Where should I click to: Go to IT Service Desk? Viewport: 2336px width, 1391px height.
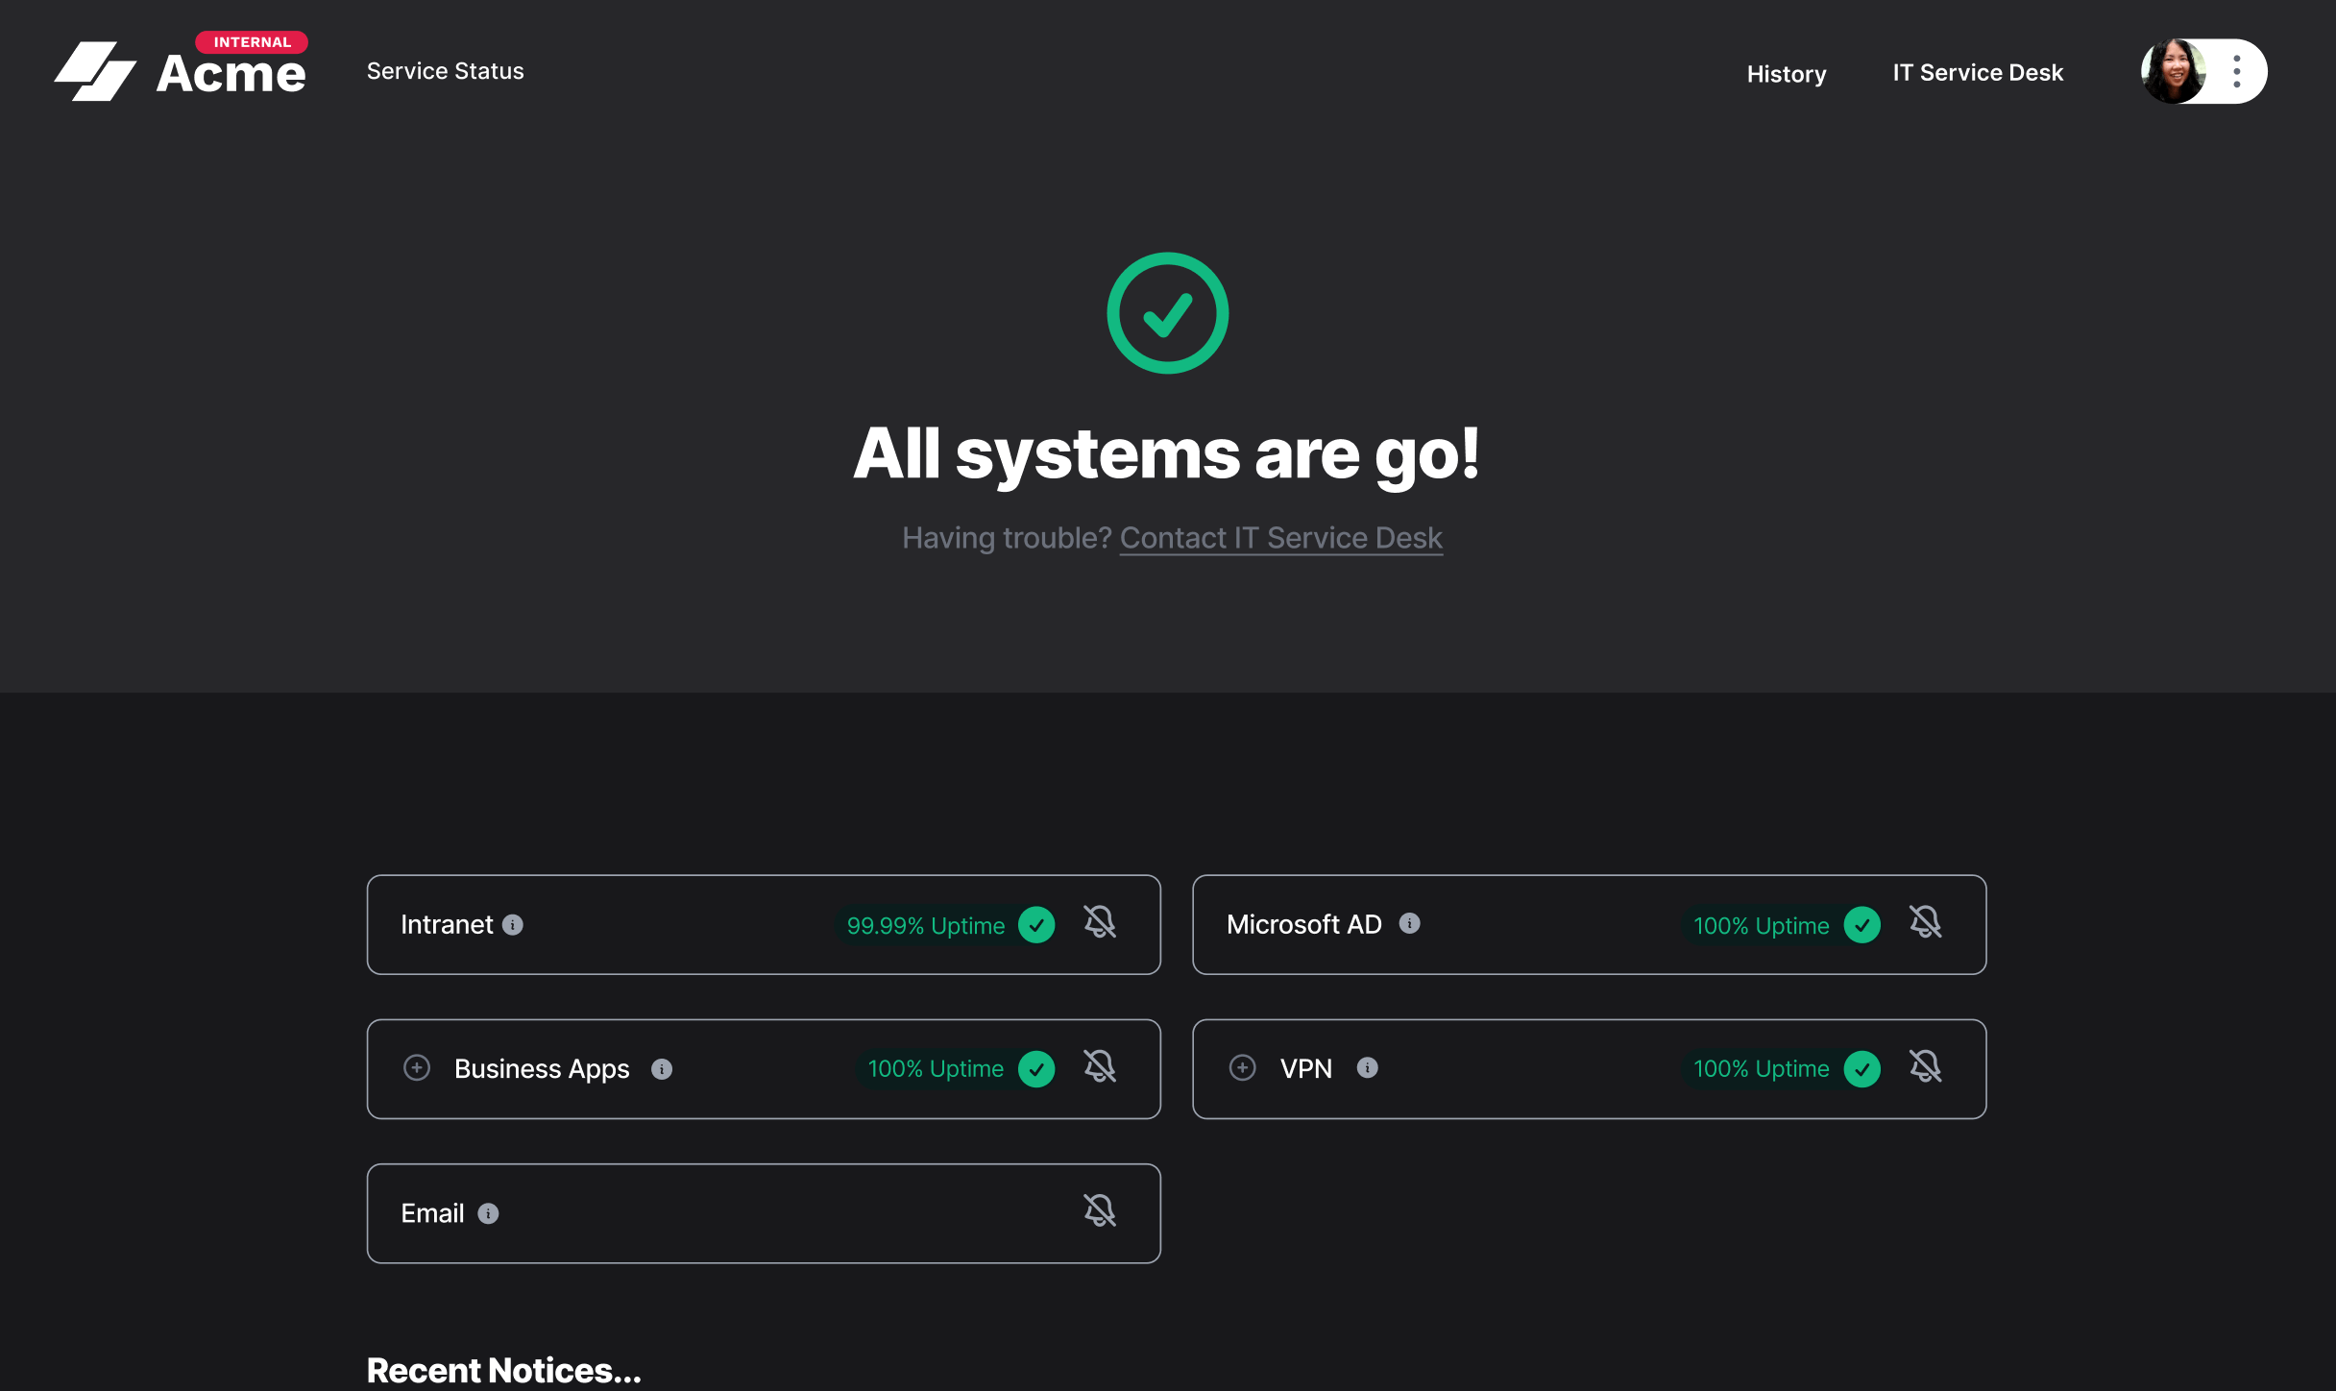click(1977, 72)
